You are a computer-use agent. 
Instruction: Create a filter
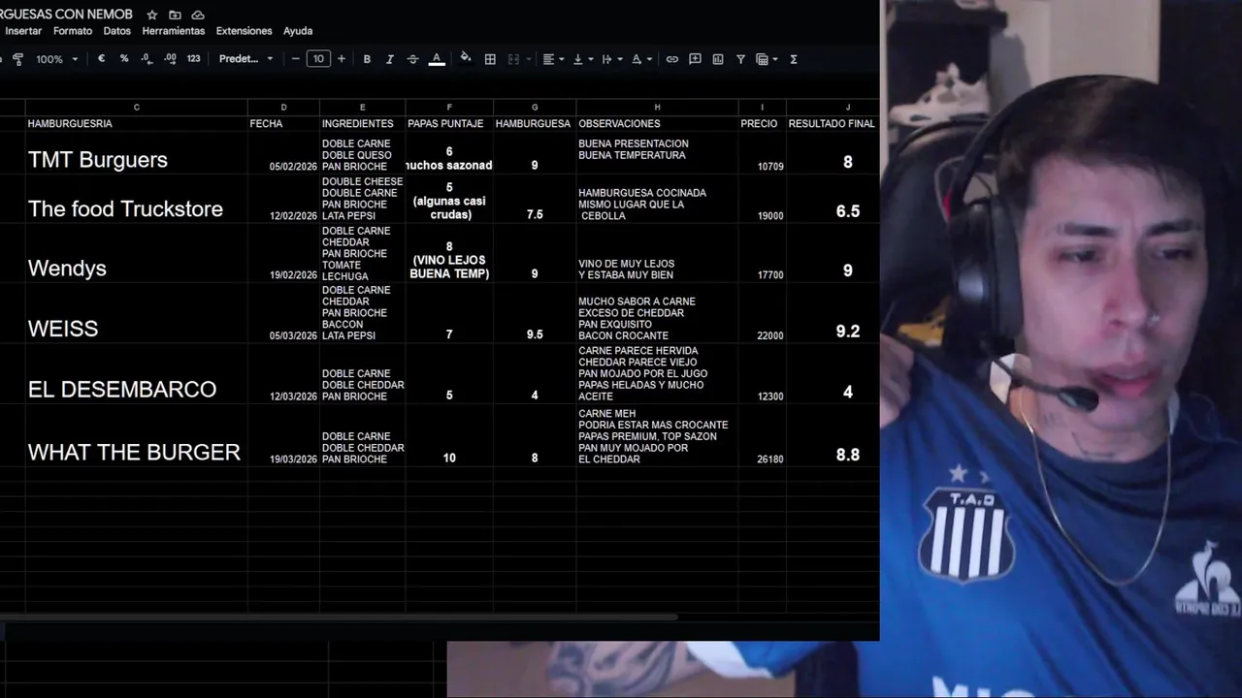click(x=740, y=59)
